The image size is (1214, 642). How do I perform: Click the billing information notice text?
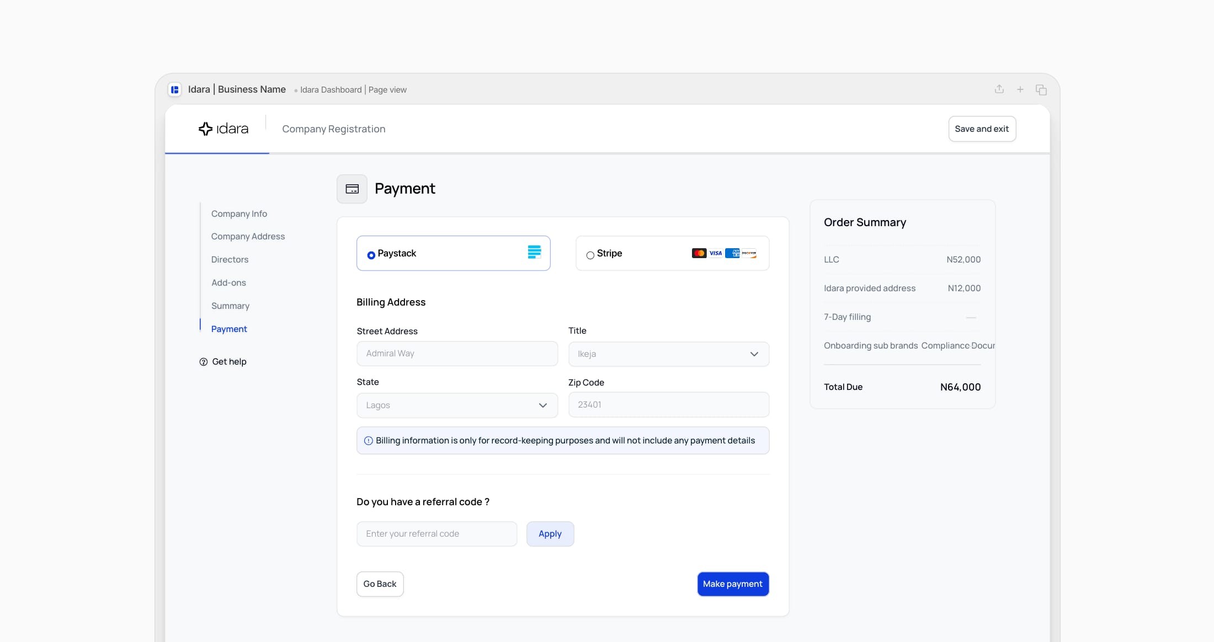click(565, 441)
